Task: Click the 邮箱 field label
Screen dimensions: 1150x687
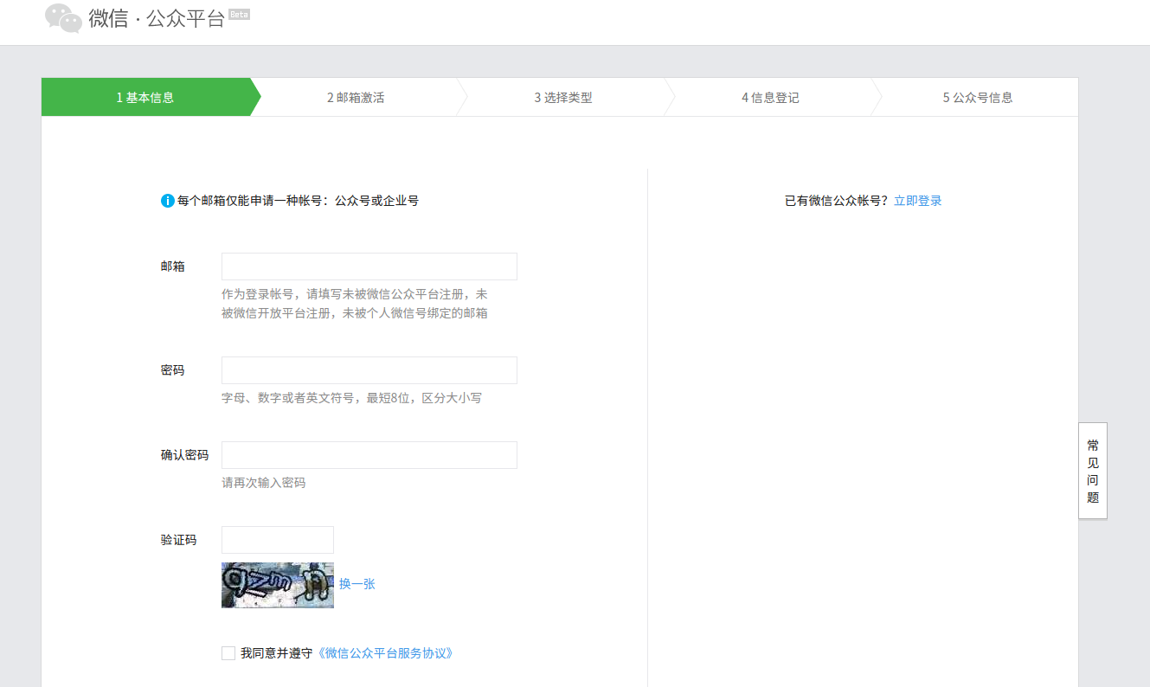Action: pyautogui.click(x=173, y=266)
